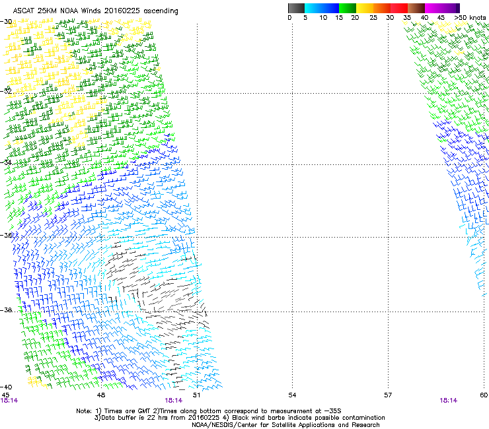Click the latitude label -32

coord(6,91)
